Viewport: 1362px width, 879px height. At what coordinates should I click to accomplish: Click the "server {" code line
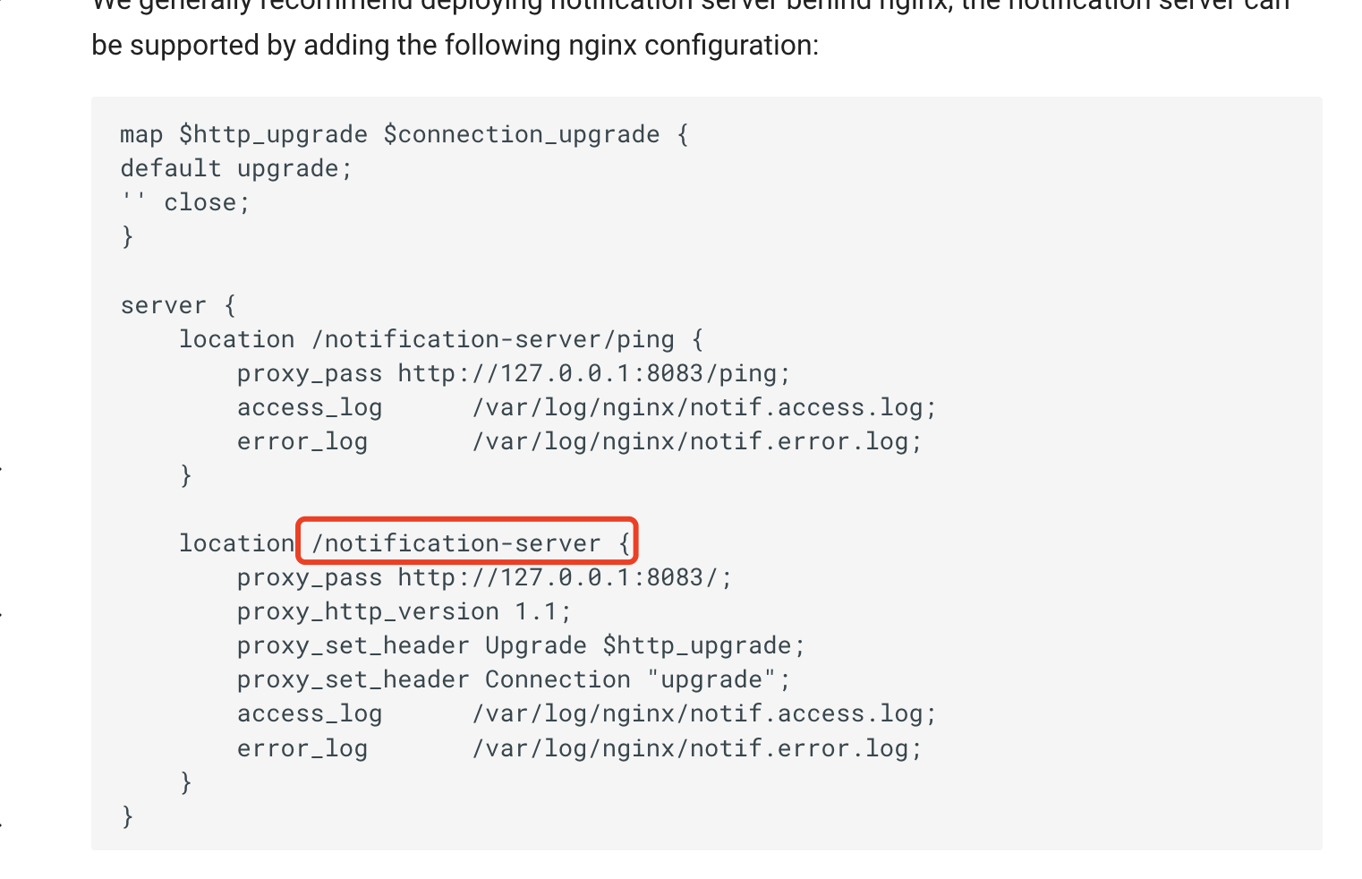pyautogui.click(x=177, y=305)
